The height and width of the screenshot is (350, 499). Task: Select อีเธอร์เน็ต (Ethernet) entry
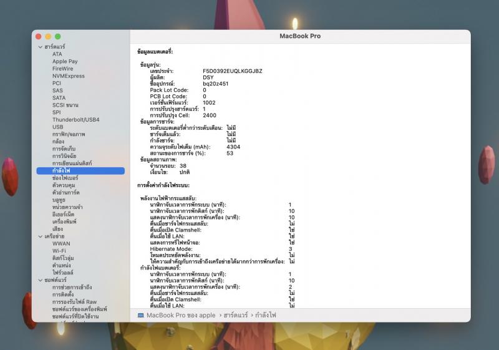[64, 215]
